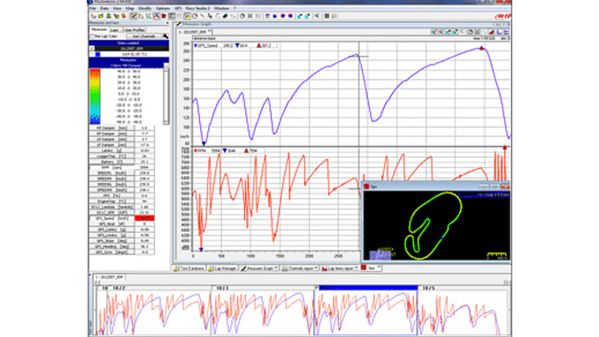
Task: Click the black eraser-shaped toolbar icon
Action: click(225, 16)
